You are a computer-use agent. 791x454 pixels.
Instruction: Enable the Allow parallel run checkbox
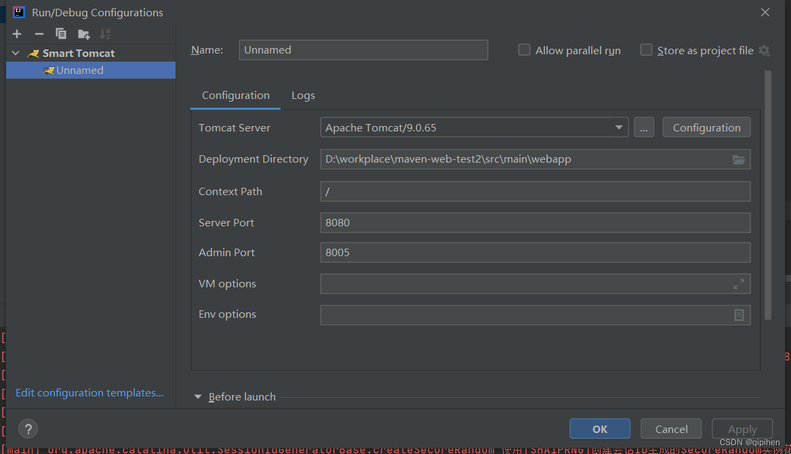524,50
